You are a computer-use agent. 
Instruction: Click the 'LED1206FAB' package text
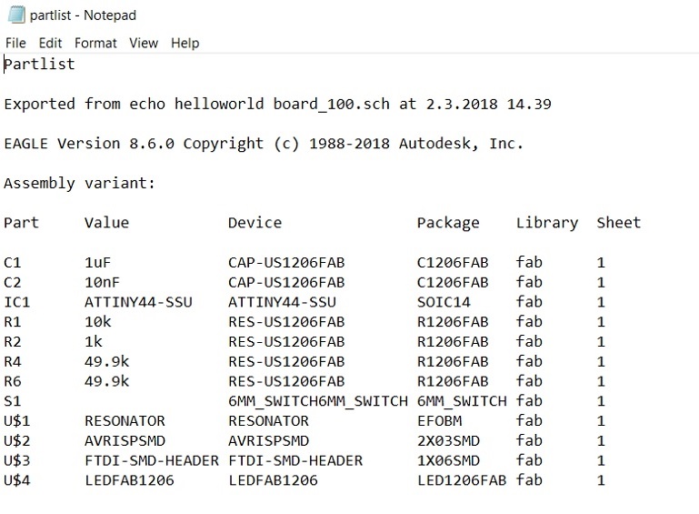pos(461,480)
